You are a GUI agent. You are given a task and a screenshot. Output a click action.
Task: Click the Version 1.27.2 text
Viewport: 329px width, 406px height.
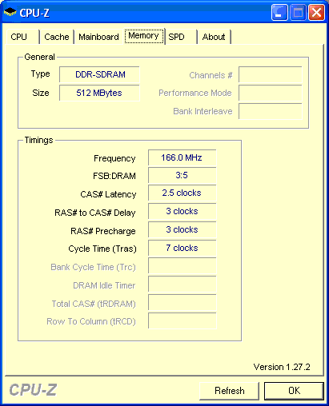282,367
